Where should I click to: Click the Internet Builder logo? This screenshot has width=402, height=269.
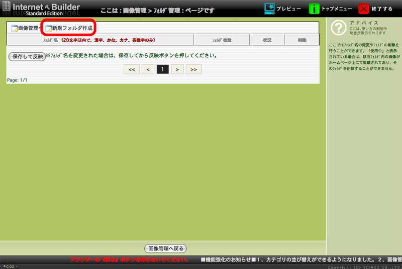(40, 9)
